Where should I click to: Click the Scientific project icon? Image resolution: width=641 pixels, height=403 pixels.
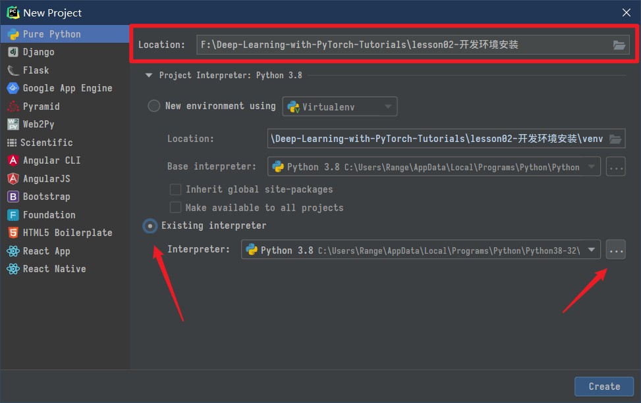tap(12, 143)
